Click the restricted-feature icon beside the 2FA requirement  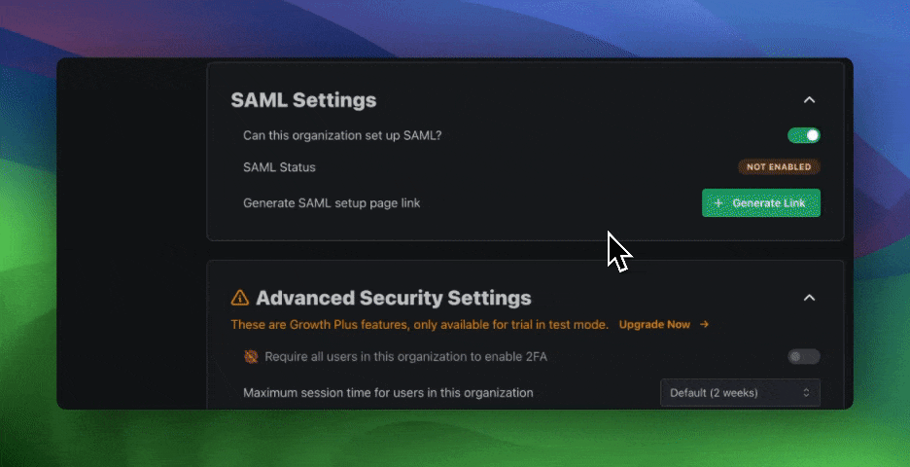(251, 357)
